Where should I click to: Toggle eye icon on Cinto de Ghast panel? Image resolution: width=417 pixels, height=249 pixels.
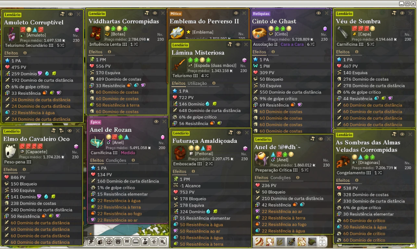319,13
